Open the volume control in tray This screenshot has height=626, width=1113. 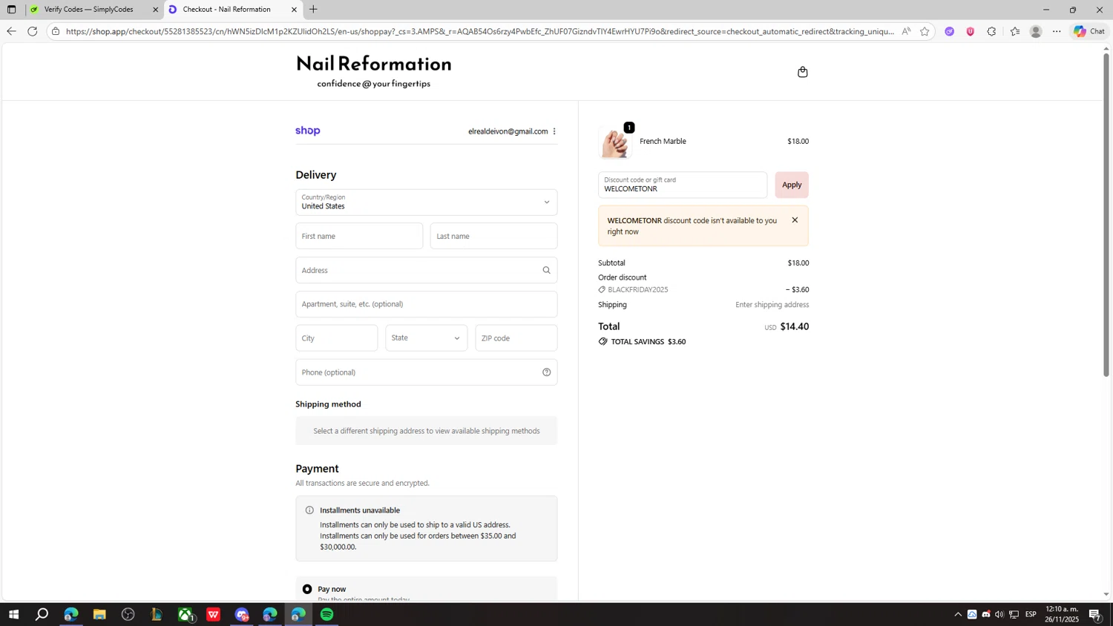coord(999,614)
